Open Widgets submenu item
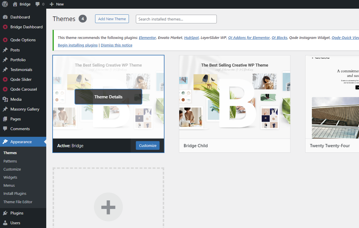The width and height of the screenshot is (359, 228). click(10, 177)
